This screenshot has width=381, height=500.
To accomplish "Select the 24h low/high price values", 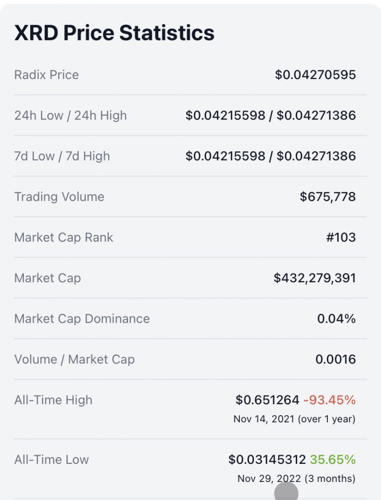I will (x=270, y=115).
